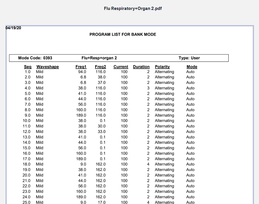Click the Alternating polarity value on row 5.0

pos(164,94)
